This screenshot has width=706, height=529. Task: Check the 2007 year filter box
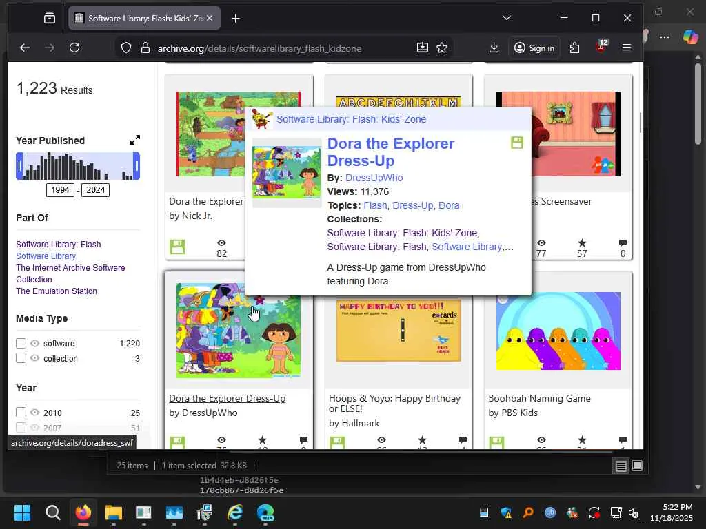tap(21, 427)
